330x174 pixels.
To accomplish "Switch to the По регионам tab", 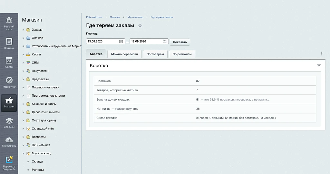I will pyautogui.click(x=182, y=54).
